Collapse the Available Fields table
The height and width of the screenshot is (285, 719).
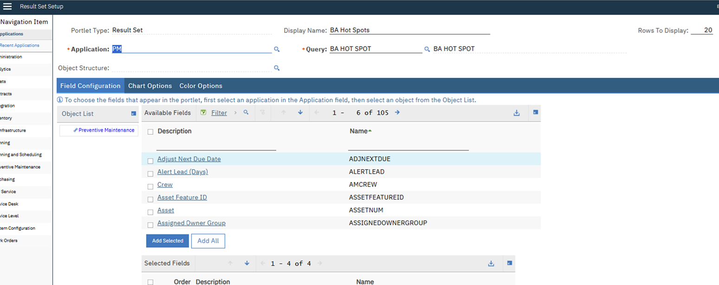point(535,113)
